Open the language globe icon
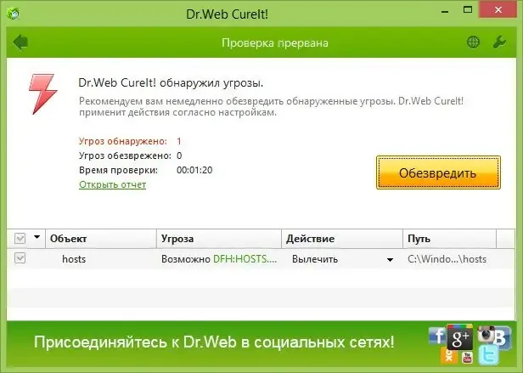 point(473,42)
